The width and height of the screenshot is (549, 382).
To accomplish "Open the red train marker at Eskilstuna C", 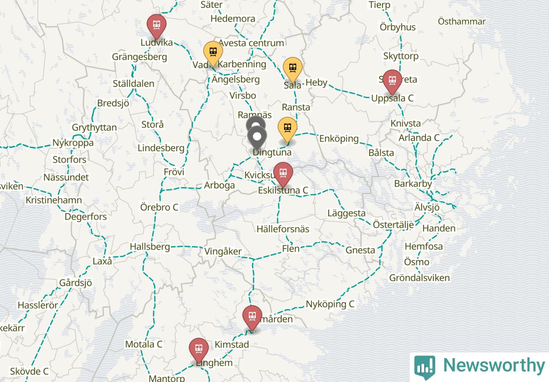I will tap(283, 174).
